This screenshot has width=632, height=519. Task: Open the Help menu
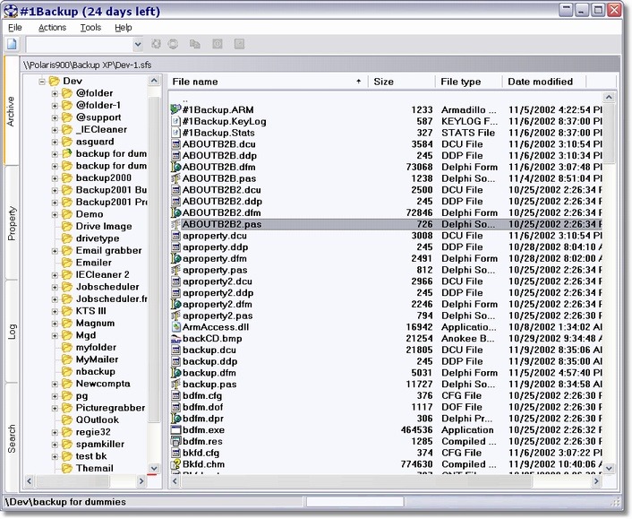tap(123, 28)
